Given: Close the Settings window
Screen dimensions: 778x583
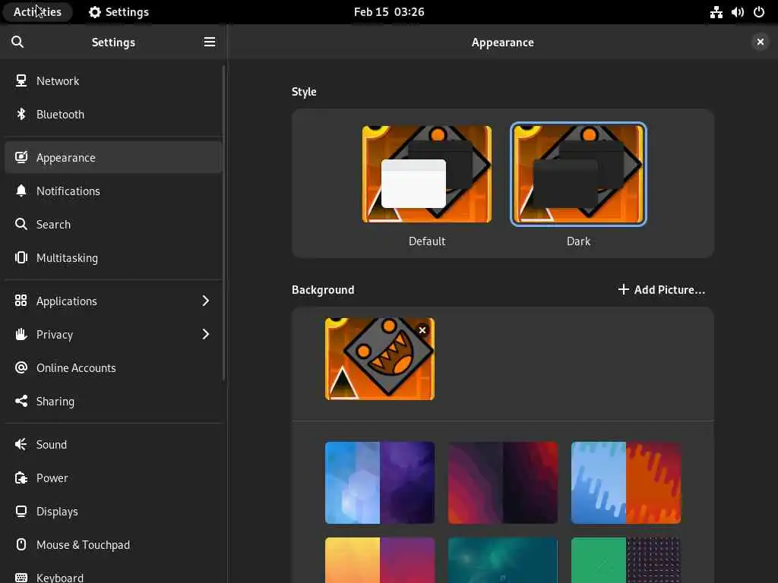Looking at the screenshot, I should pyautogui.click(x=760, y=43).
